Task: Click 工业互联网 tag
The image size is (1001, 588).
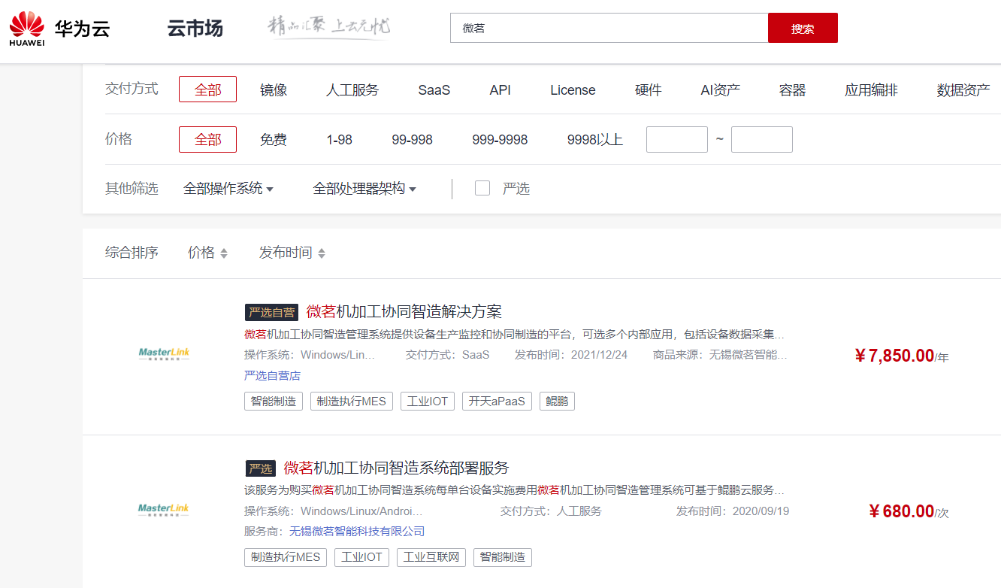Action: (x=431, y=557)
